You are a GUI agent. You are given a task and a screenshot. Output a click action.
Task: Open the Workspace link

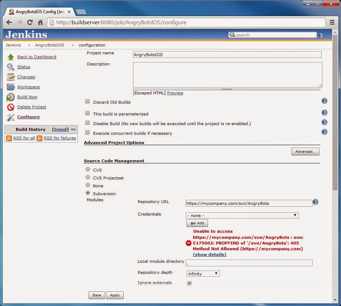(28, 87)
